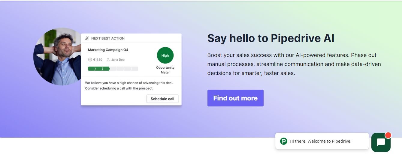
Task: Click the Schedule call button
Action: 162,99
